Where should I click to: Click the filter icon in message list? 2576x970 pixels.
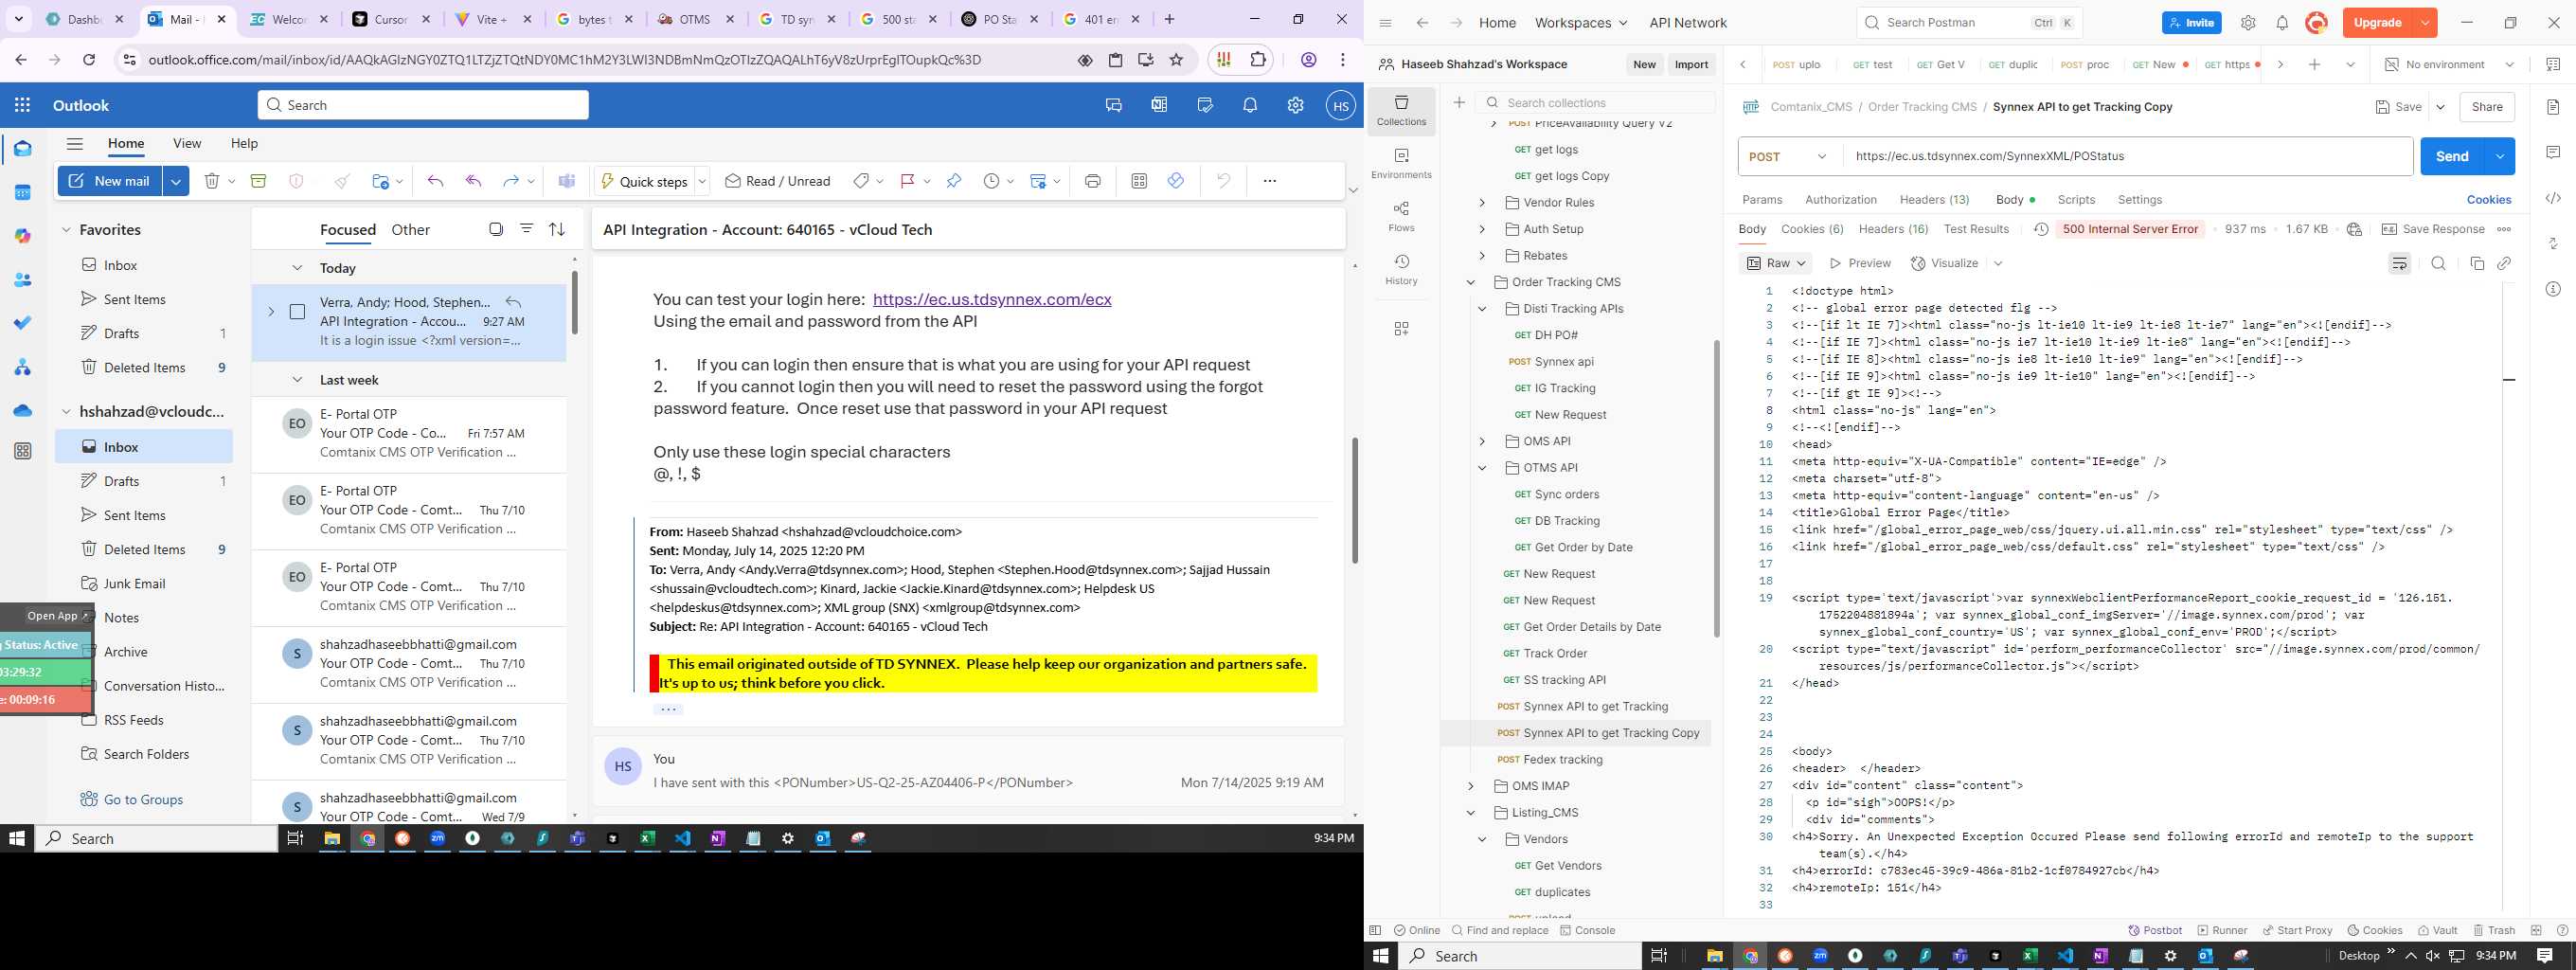pyautogui.click(x=526, y=229)
